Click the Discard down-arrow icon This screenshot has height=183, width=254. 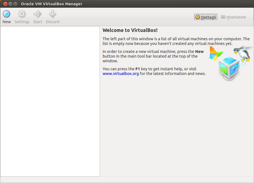[52, 14]
